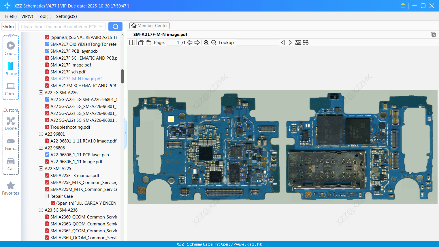Click the search magnifier button
This screenshot has width=439, height=247.
pos(115,26)
